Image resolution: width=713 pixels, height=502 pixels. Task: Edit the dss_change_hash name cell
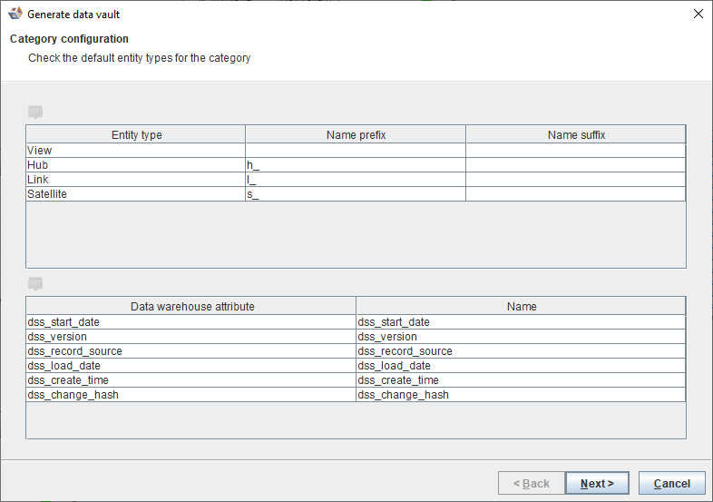tap(521, 395)
